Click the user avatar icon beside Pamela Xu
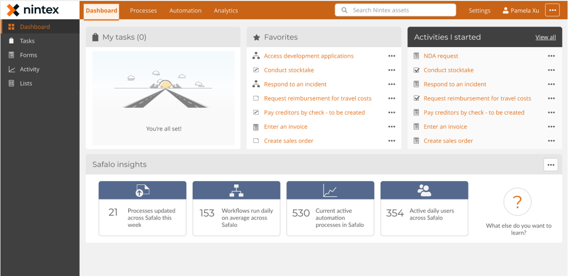The image size is (568, 276). pyautogui.click(x=506, y=10)
